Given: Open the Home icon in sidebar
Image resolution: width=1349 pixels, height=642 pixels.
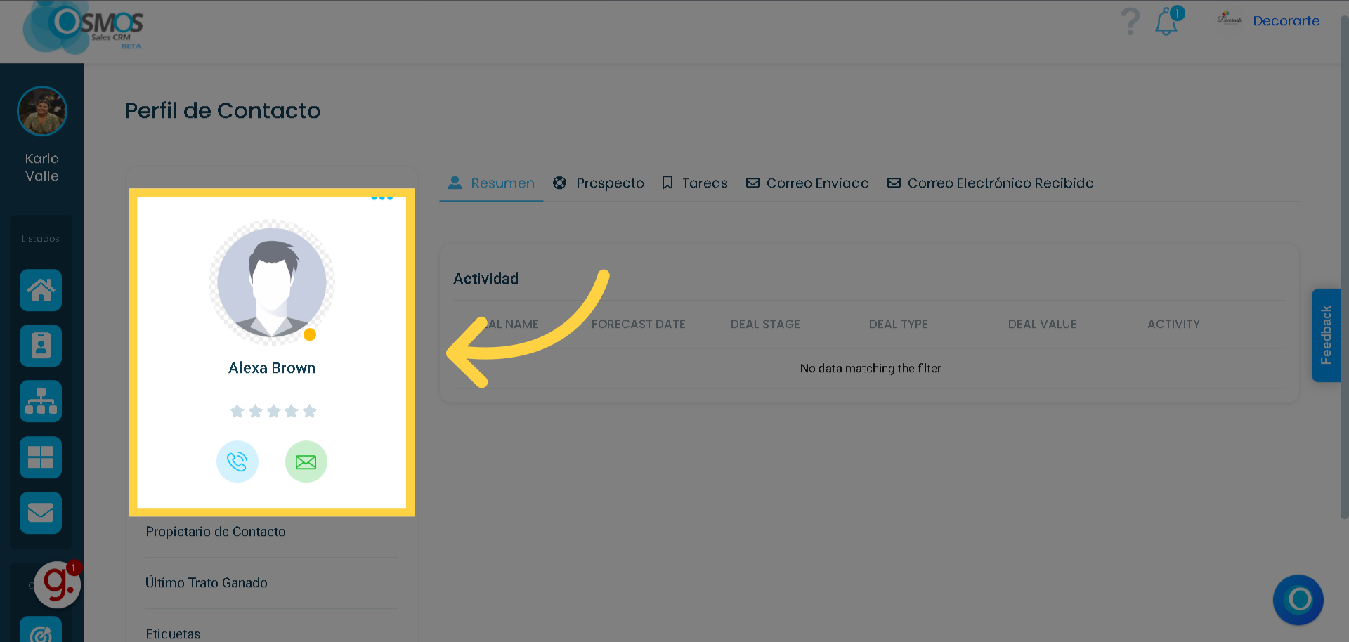Looking at the screenshot, I should 41,290.
